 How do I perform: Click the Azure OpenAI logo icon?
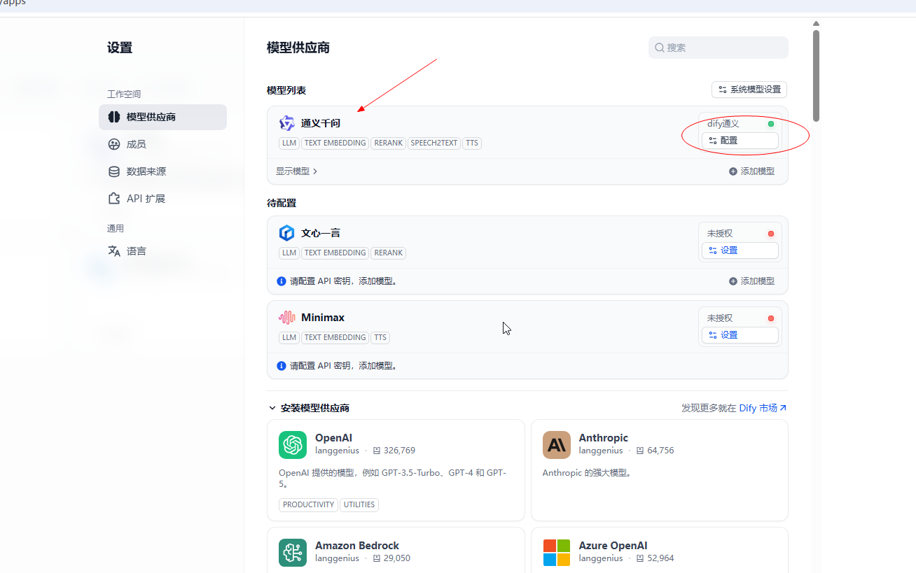point(557,553)
